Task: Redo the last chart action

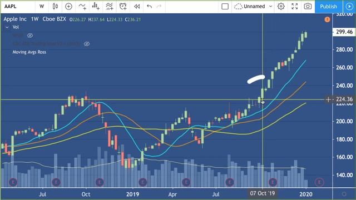Action: tap(159, 6)
